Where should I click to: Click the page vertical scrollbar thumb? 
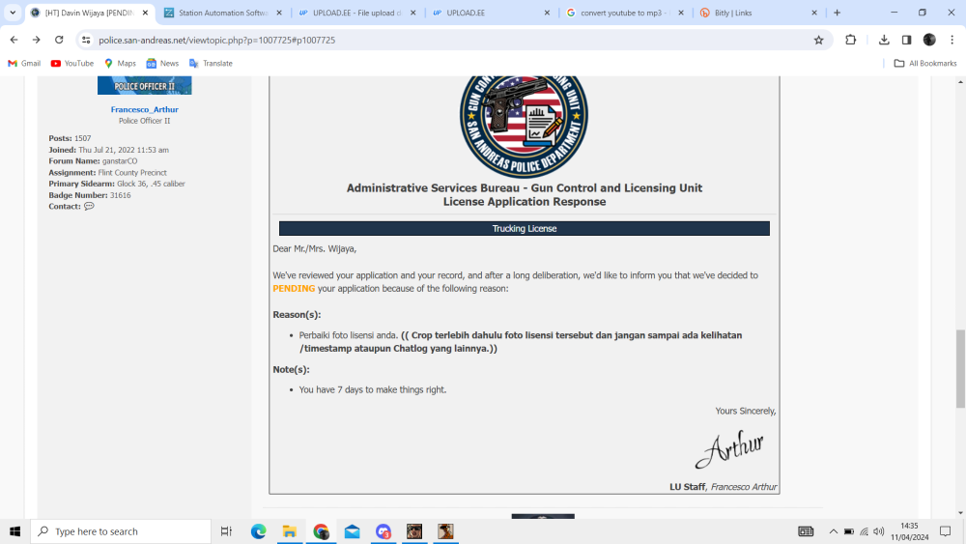click(960, 368)
